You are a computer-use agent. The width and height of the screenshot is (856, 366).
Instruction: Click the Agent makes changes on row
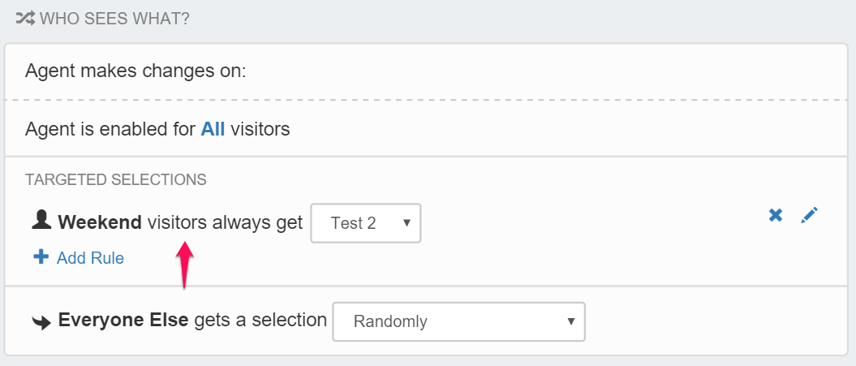tap(135, 71)
